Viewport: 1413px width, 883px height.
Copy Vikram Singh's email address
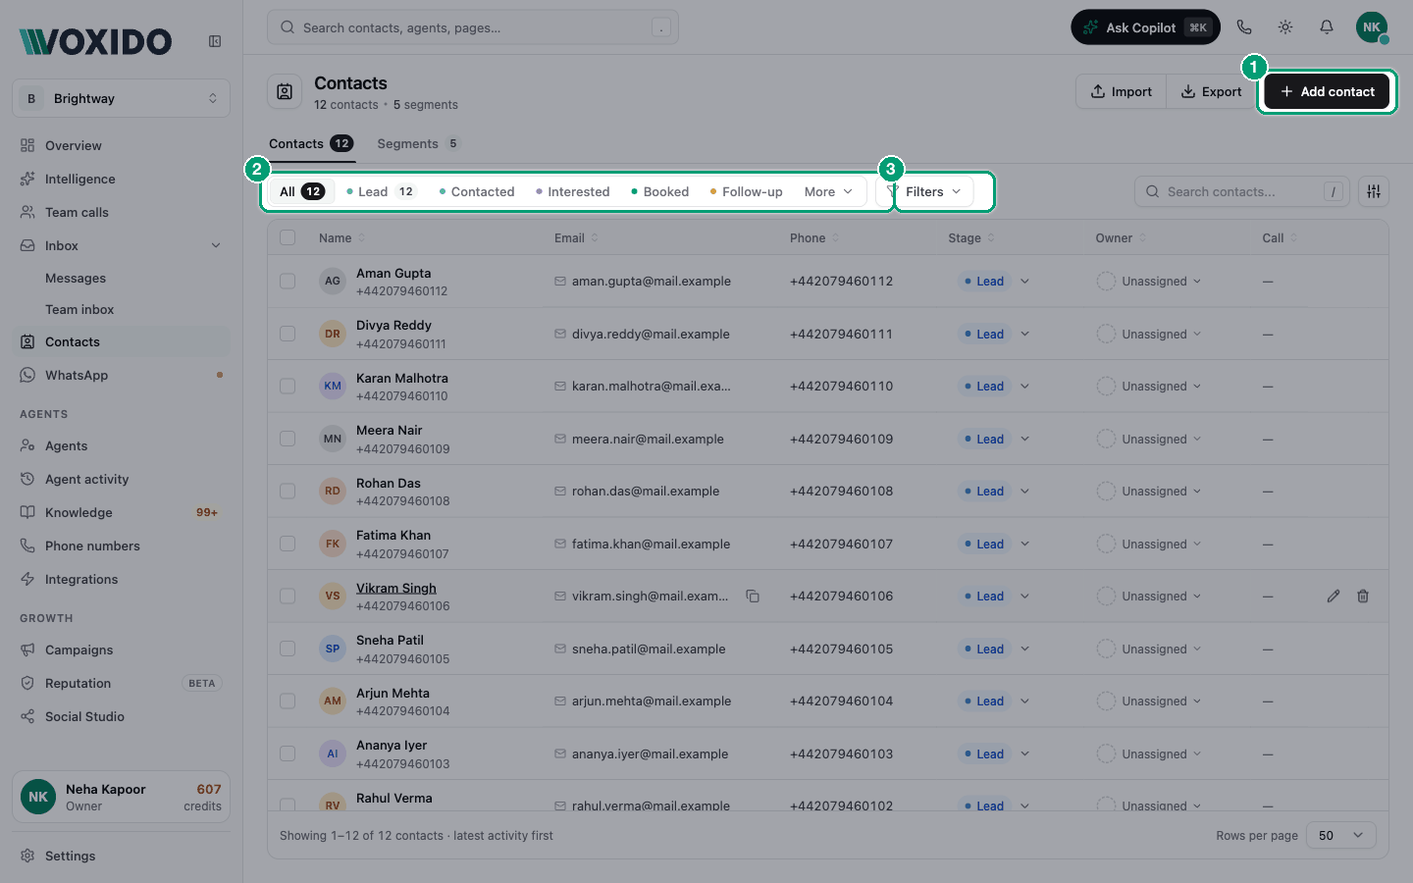(x=753, y=596)
